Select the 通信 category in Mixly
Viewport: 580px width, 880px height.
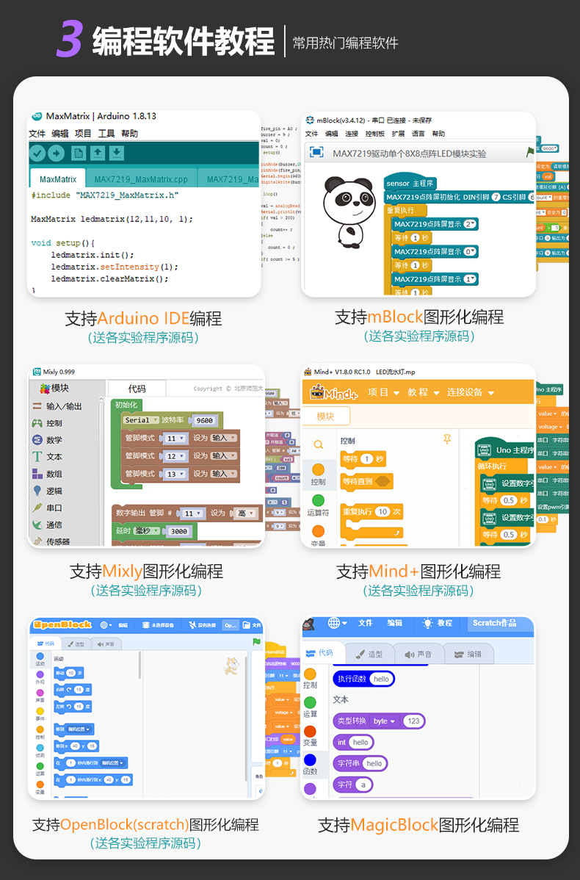point(47,524)
